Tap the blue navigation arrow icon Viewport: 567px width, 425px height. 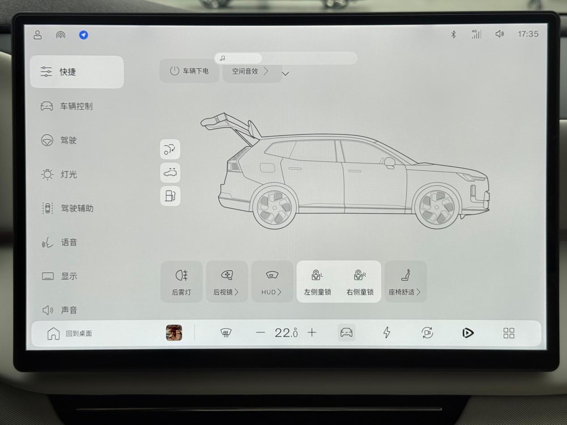[x=84, y=35]
